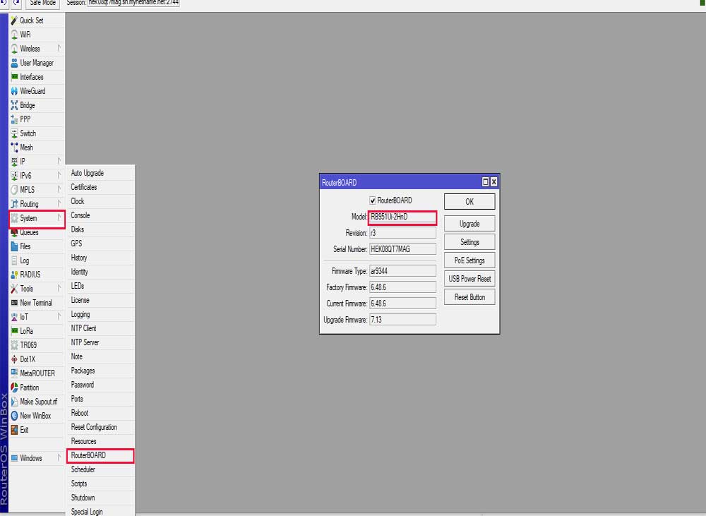Open RouterBOARD submenu entry
The image size is (706, 516).
(101, 455)
